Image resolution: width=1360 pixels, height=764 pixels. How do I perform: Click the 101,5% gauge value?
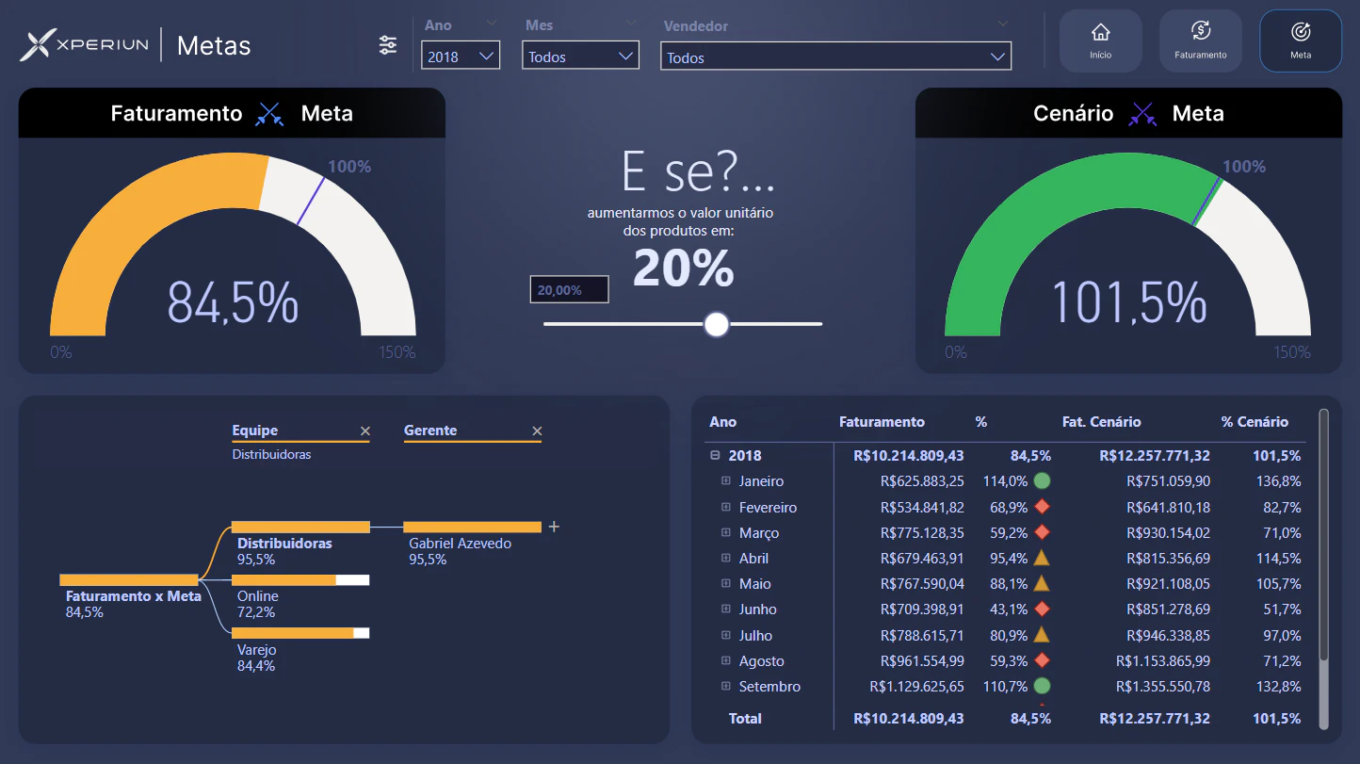click(x=1128, y=303)
